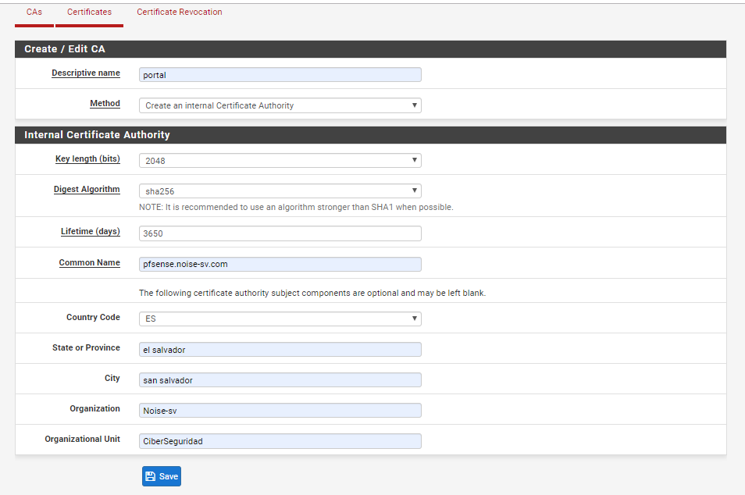This screenshot has height=495, width=745.
Task: Click the Descriptive name help label
Action: [86, 73]
